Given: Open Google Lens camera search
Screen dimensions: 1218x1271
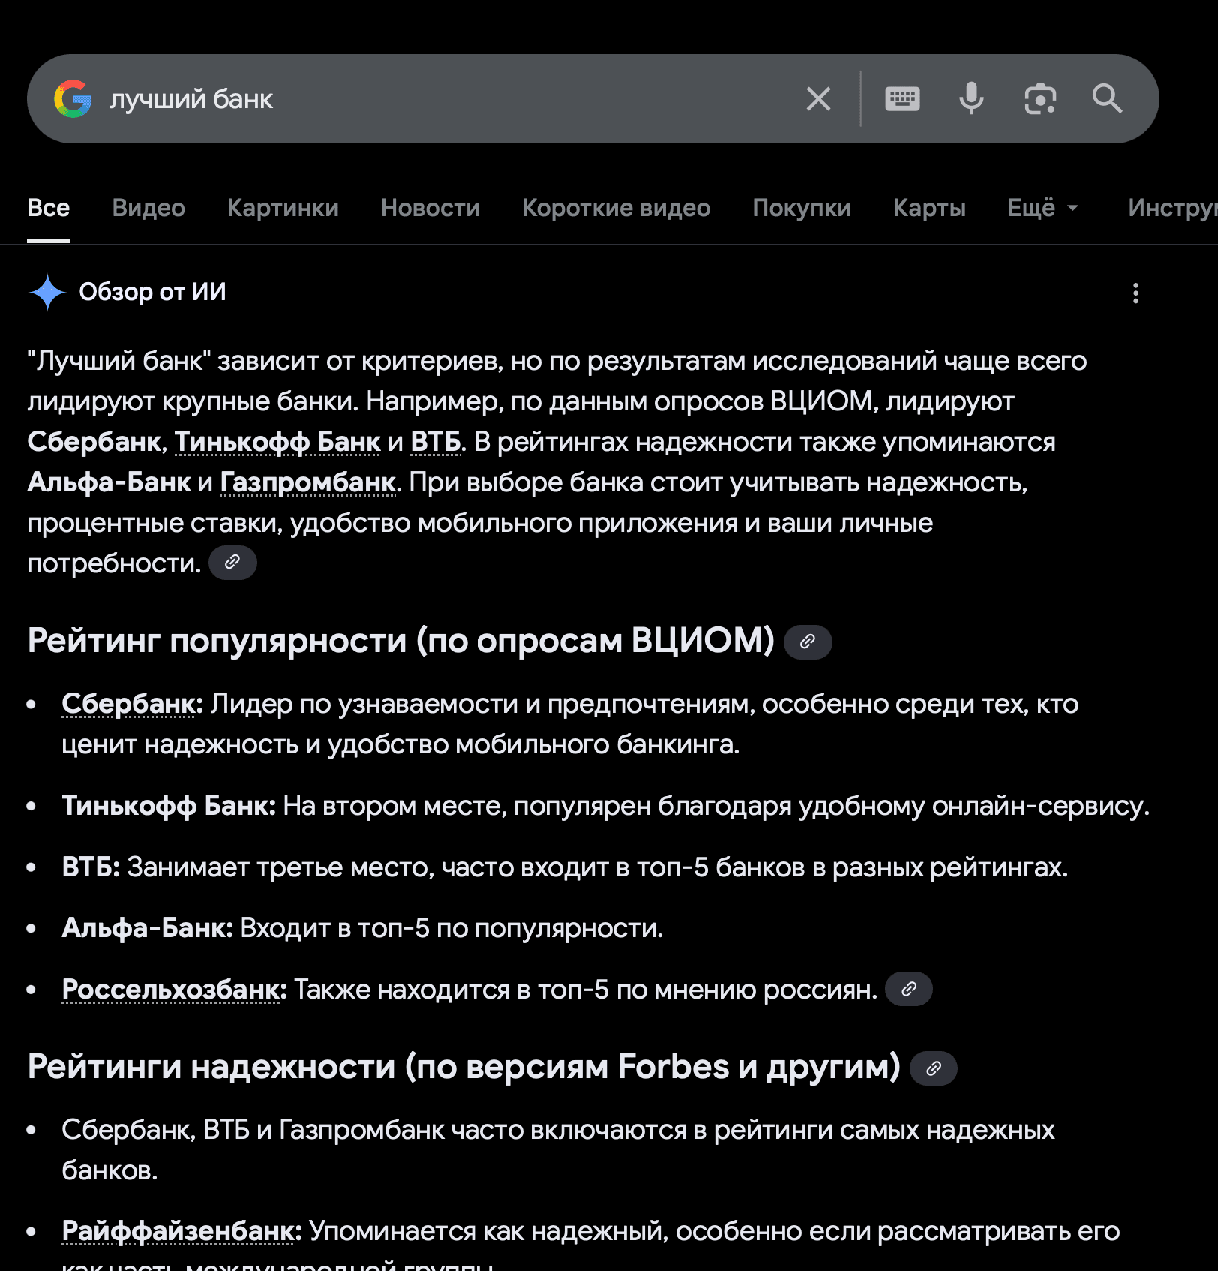Looking at the screenshot, I should tap(1039, 98).
